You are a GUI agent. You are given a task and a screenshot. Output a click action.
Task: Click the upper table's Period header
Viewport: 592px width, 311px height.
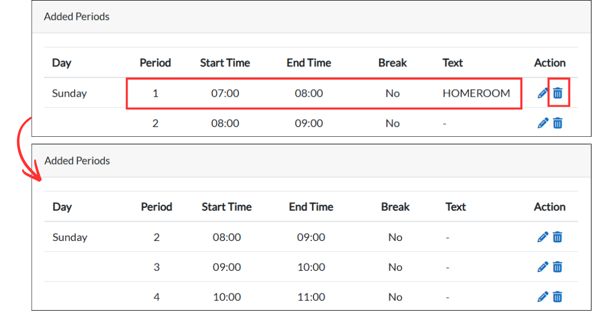click(155, 63)
